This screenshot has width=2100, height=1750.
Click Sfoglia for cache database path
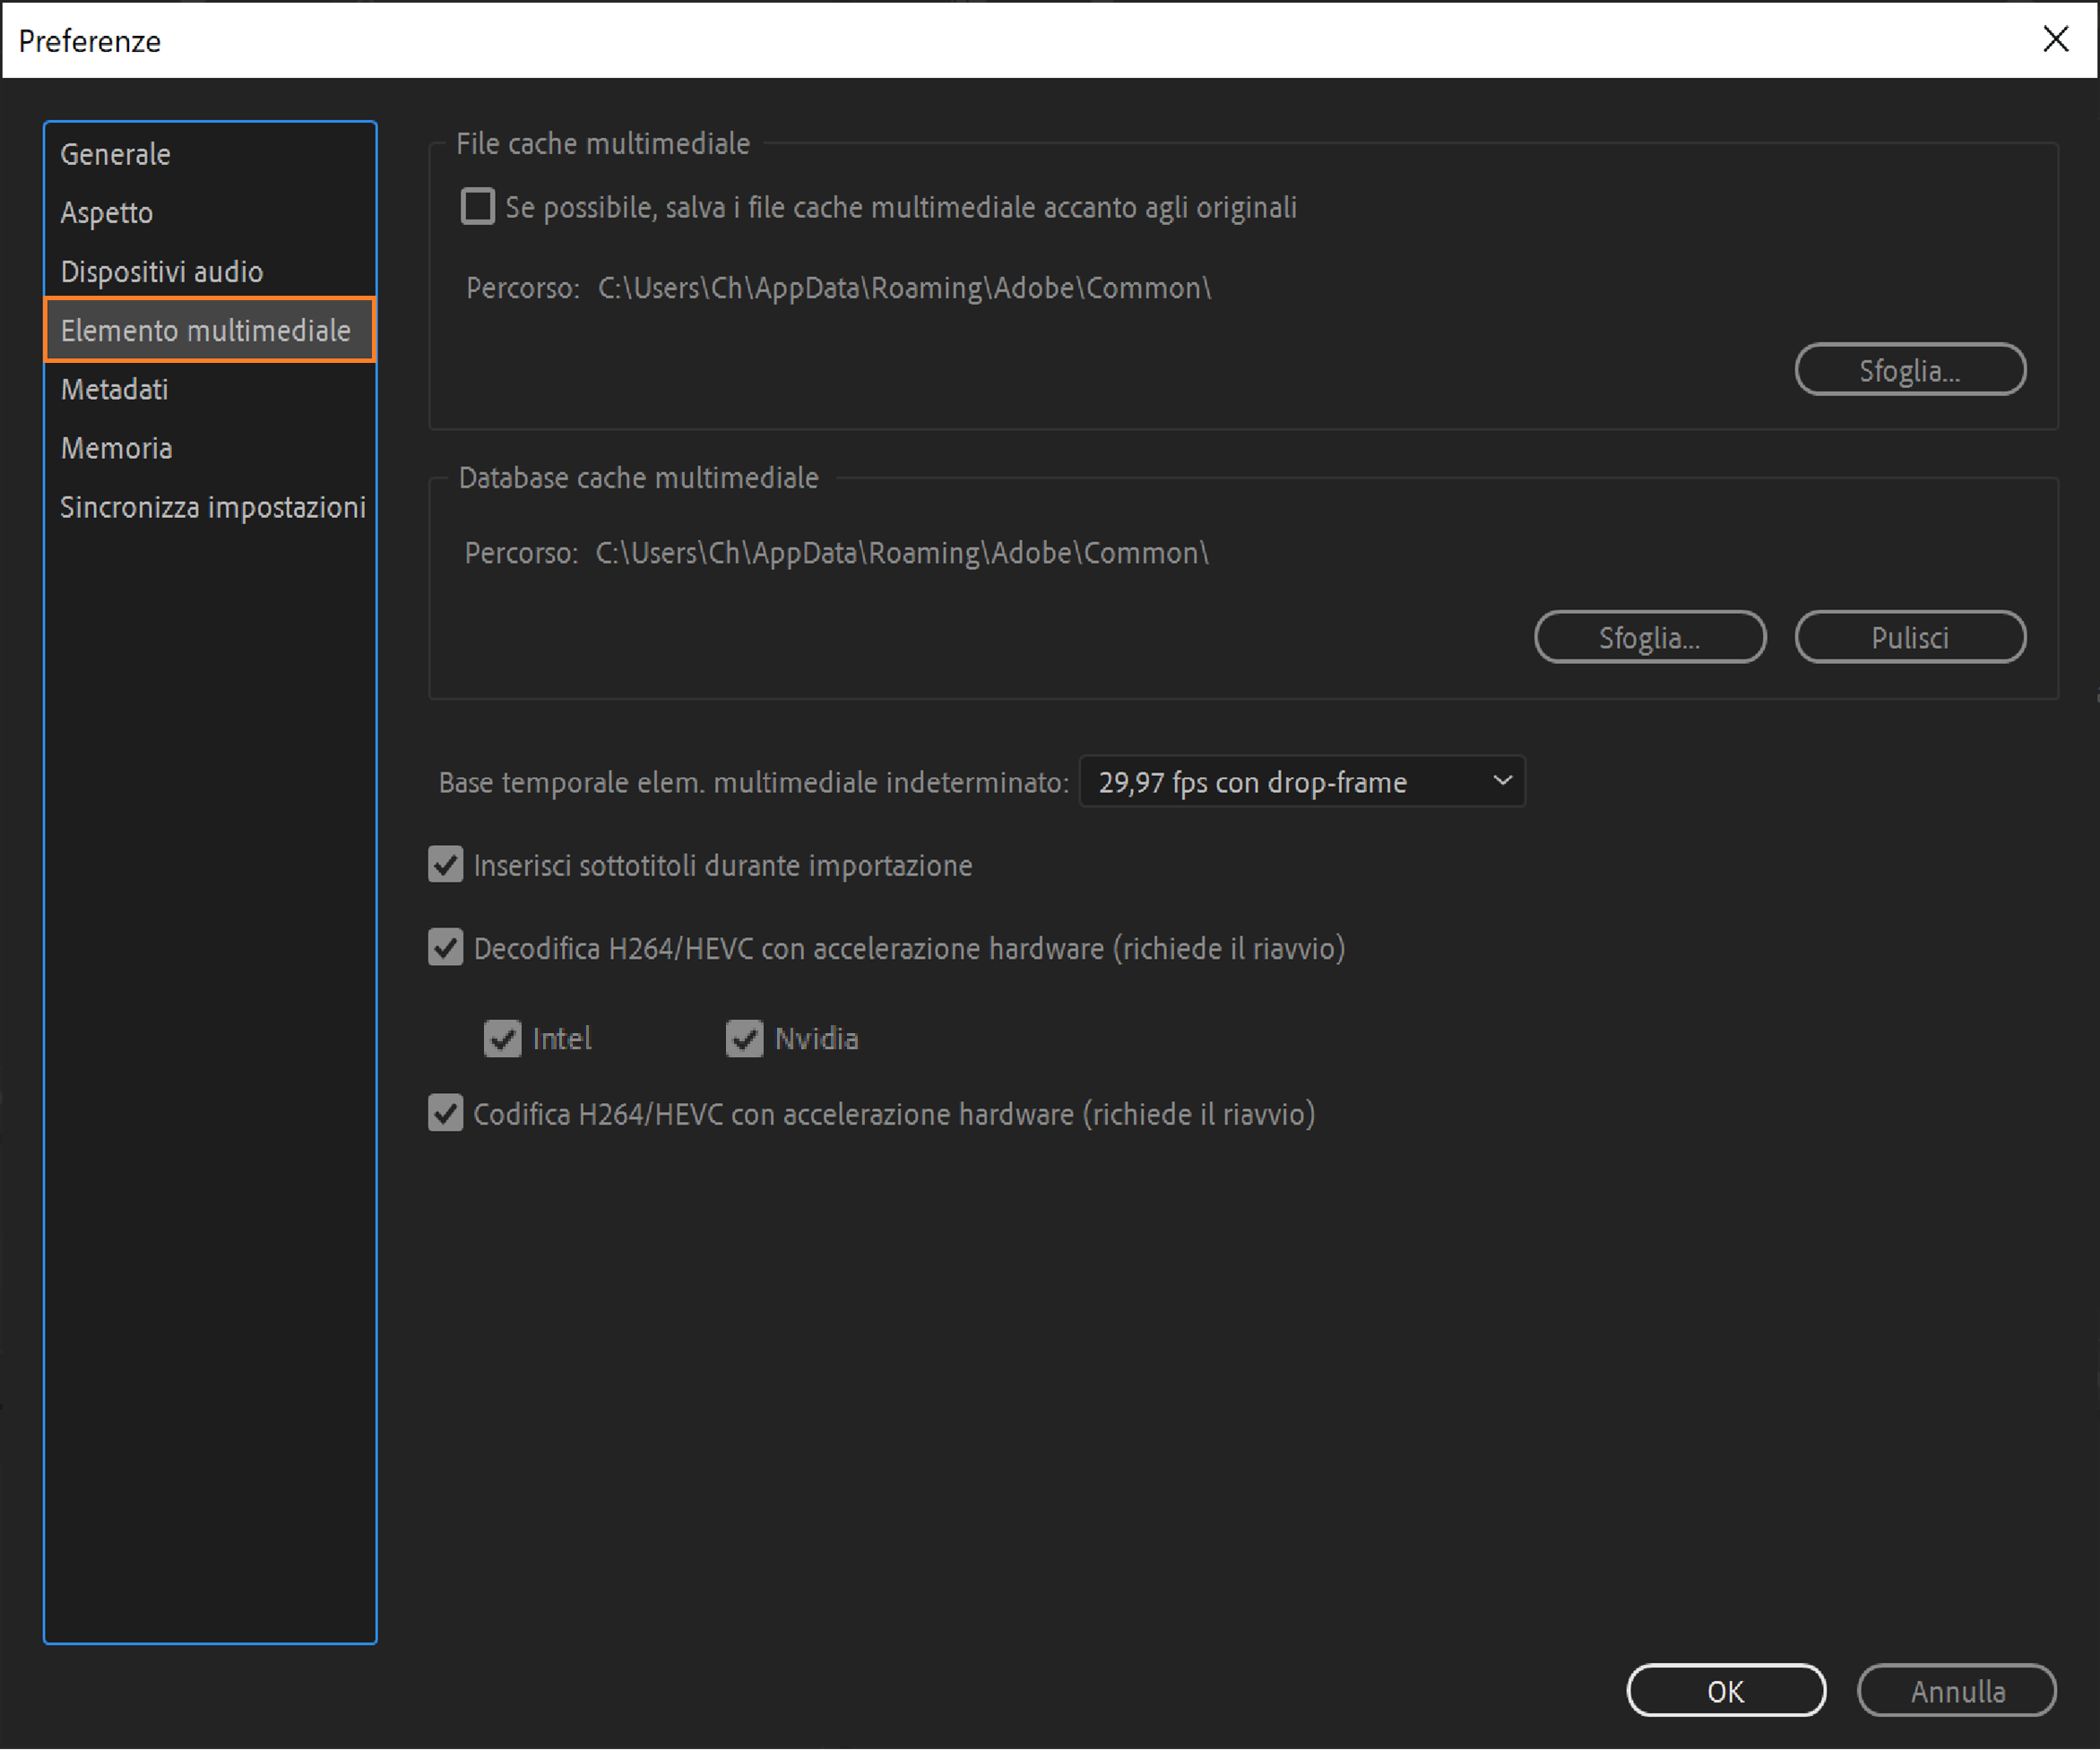tap(1649, 637)
